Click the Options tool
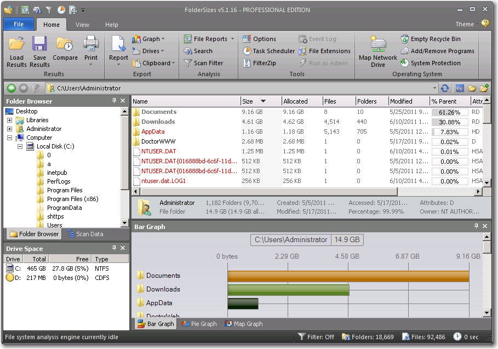The image size is (498, 349). click(262, 38)
